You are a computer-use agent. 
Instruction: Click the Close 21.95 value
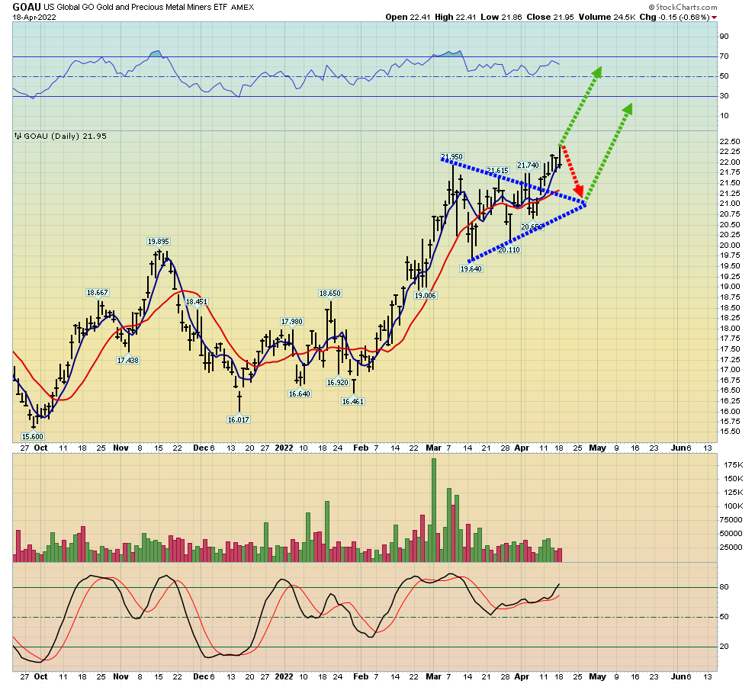[551, 17]
